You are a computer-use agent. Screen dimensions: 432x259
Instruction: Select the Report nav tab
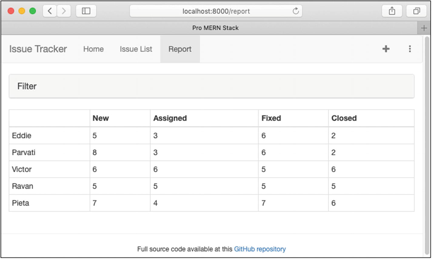(180, 49)
